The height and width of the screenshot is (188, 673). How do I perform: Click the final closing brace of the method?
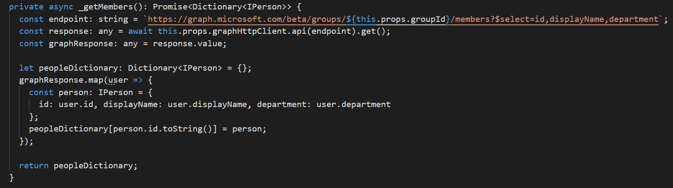point(12,178)
